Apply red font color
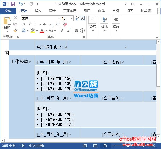Viewport: 161px width, 149px height. click(42, 31)
